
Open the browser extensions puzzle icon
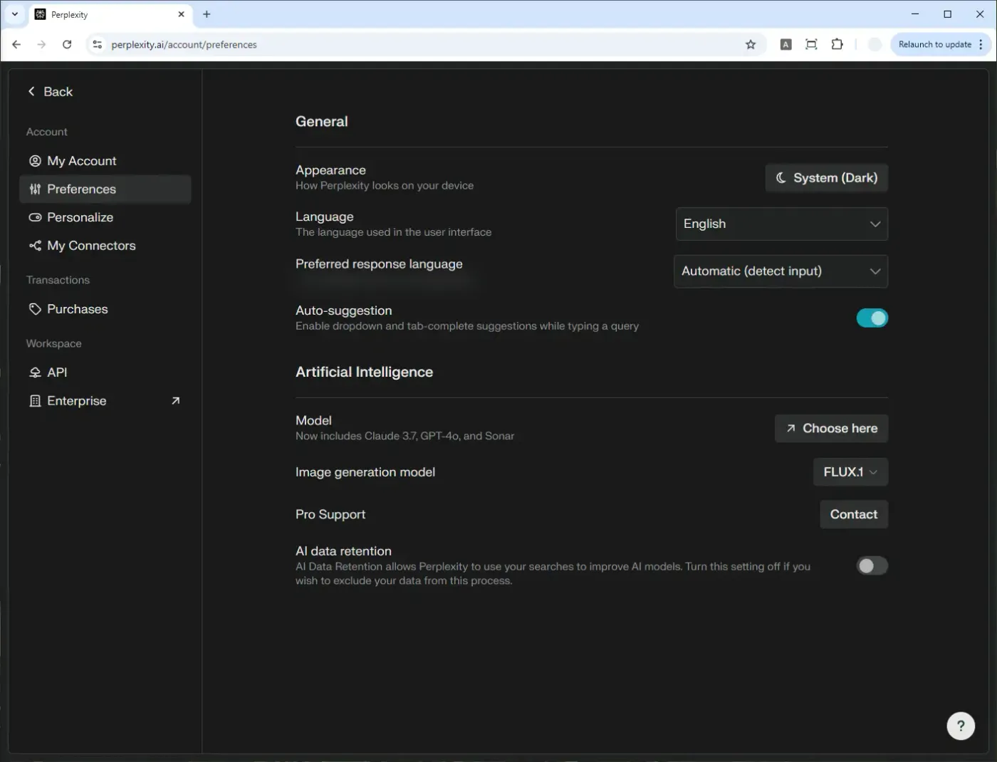[837, 44]
